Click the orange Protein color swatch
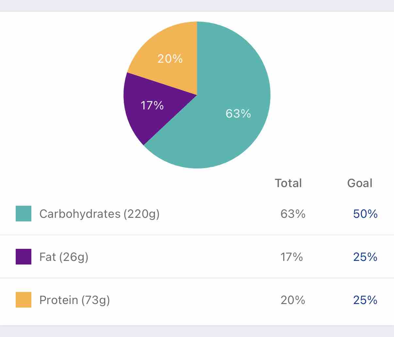The image size is (394, 337). pyautogui.click(x=24, y=300)
